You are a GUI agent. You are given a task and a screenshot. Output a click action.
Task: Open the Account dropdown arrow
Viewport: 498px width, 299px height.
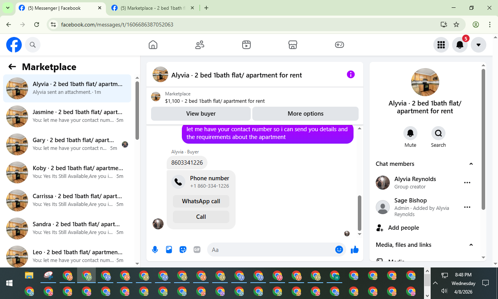(x=479, y=45)
